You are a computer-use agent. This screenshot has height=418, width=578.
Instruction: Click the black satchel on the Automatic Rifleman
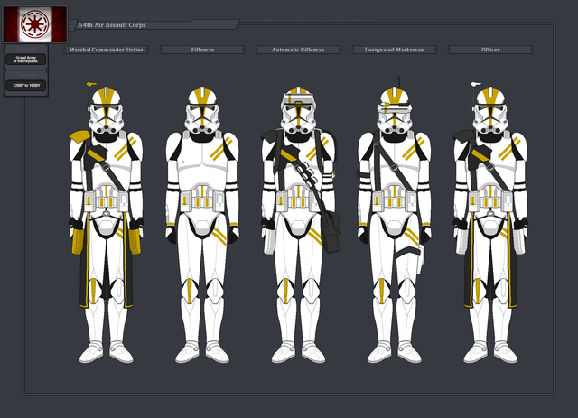(331, 231)
